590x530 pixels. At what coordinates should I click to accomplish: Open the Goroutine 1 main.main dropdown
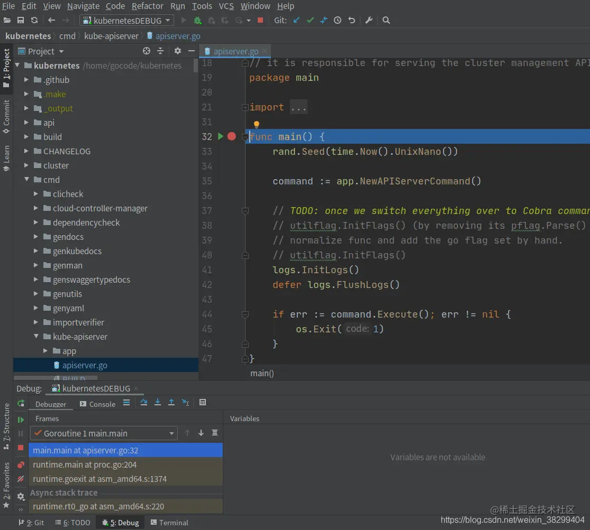click(x=104, y=433)
